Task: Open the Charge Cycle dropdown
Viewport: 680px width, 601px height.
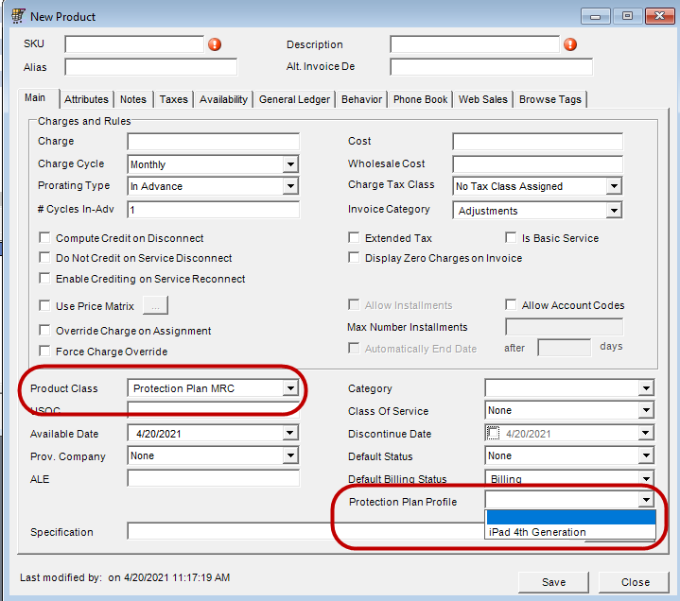Action: pos(290,164)
